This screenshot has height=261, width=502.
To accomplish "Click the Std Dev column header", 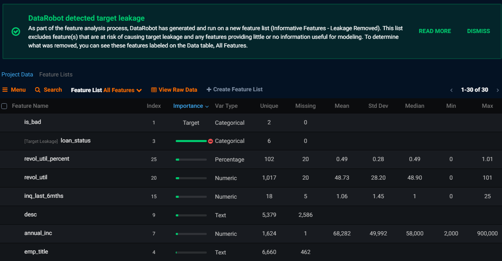I will [x=378, y=106].
